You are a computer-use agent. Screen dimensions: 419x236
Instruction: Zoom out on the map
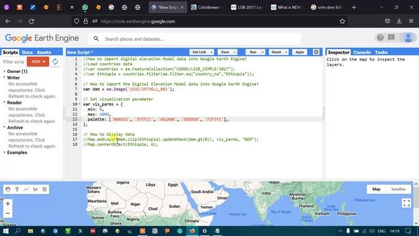[x=8, y=213]
